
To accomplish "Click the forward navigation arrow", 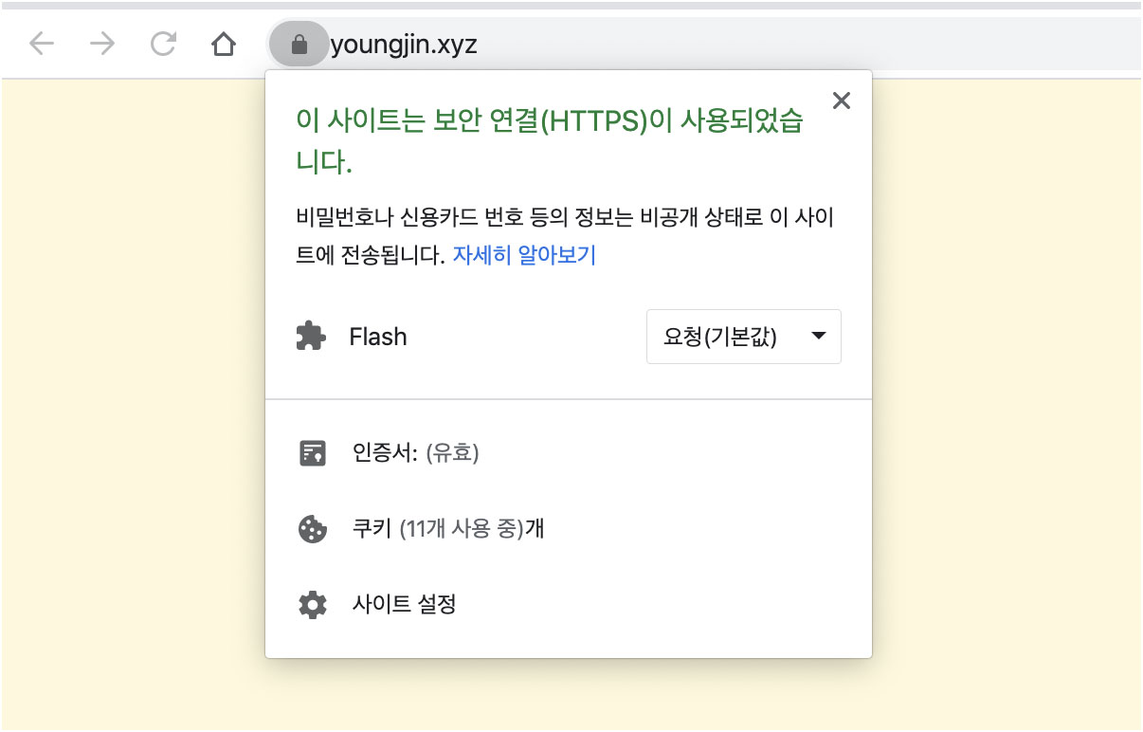I will pos(101,44).
